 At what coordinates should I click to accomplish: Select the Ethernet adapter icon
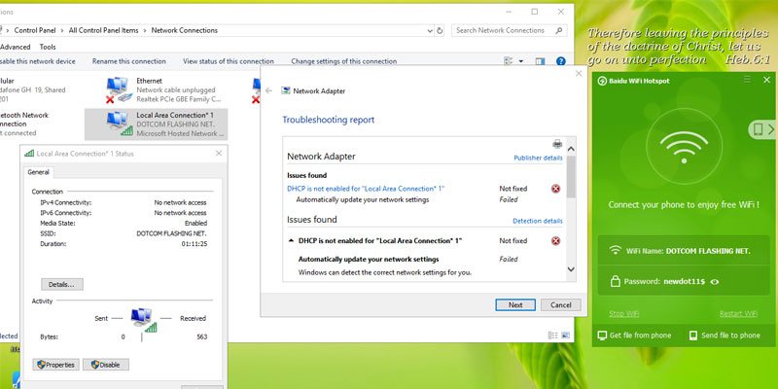[119, 89]
